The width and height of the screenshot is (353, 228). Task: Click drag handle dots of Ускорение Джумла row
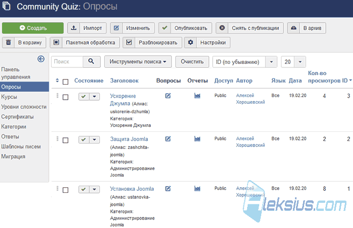[57, 96]
